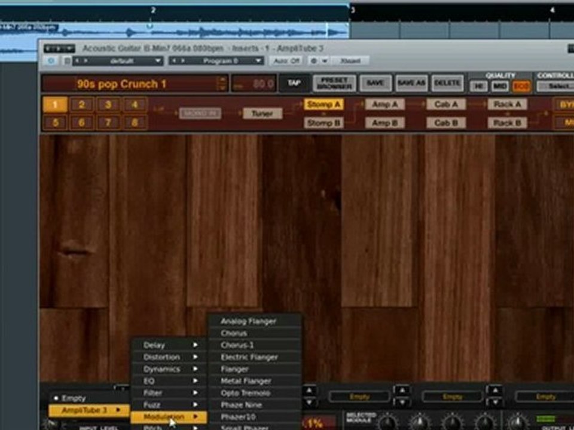Image resolution: width=574 pixels, height=430 pixels.
Task: Set quality to ECO
Action: [521, 86]
